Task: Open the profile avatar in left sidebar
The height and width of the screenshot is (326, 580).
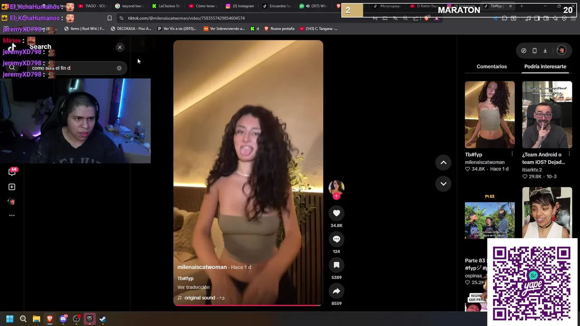Action: pyautogui.click(x=12, y=201)
